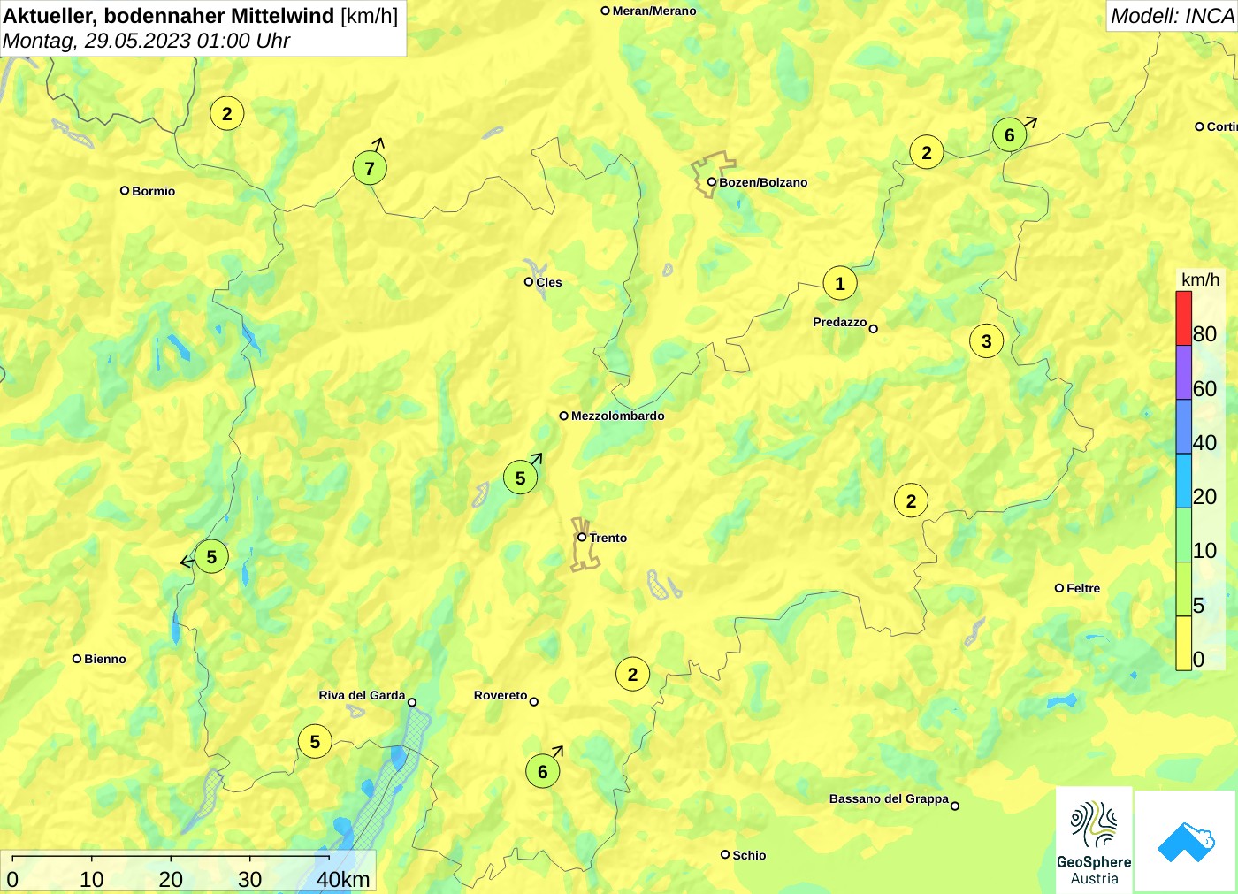
Task: Click the Riva del Garda city label
Action: [362, 695]
